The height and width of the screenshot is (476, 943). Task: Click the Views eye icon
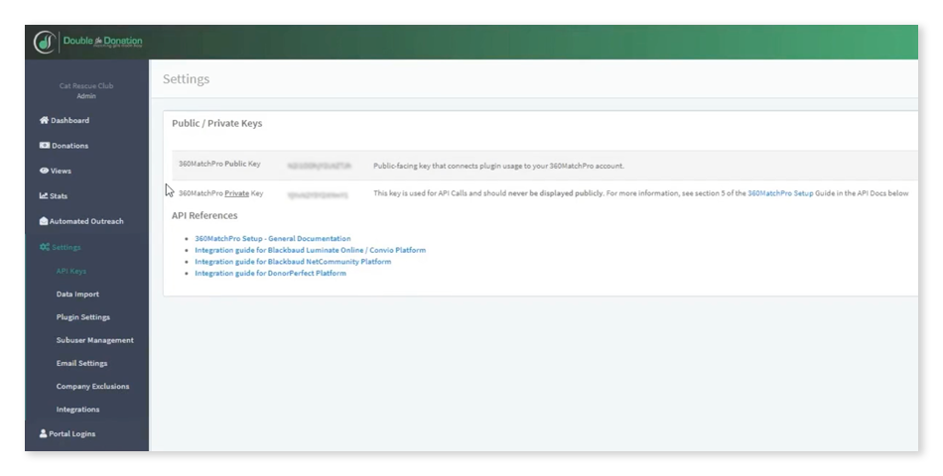point(44,171)
